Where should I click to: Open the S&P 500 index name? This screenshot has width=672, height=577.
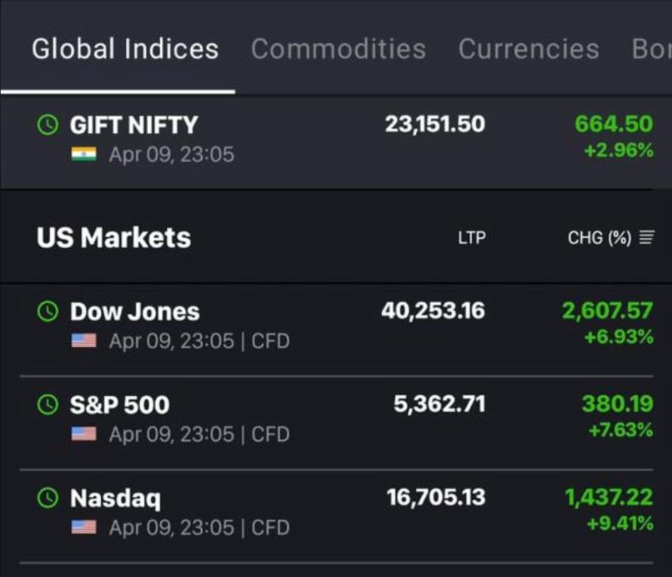pos(119,405)
